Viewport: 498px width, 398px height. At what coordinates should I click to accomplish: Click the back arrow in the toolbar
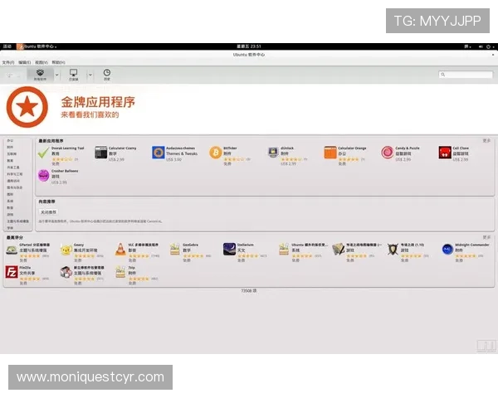(9, 75)
